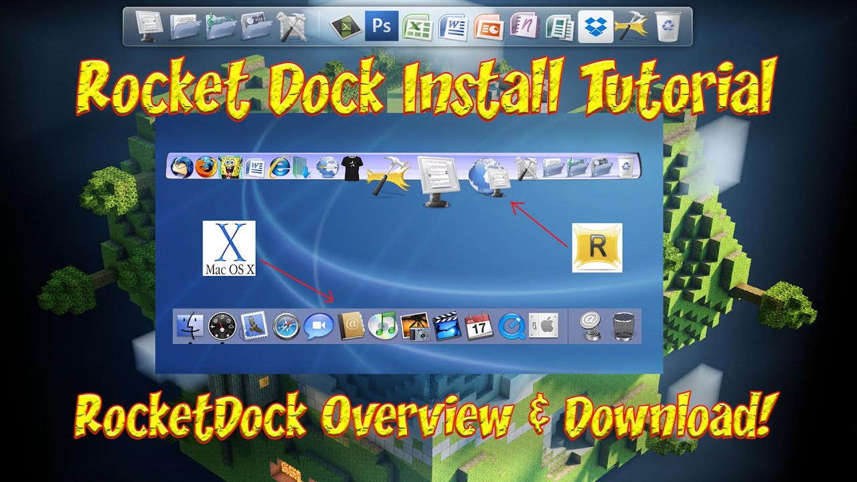Open My Computer monitor in the top dock

(149, 27)
